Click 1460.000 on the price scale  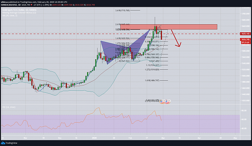click(246, 88)
